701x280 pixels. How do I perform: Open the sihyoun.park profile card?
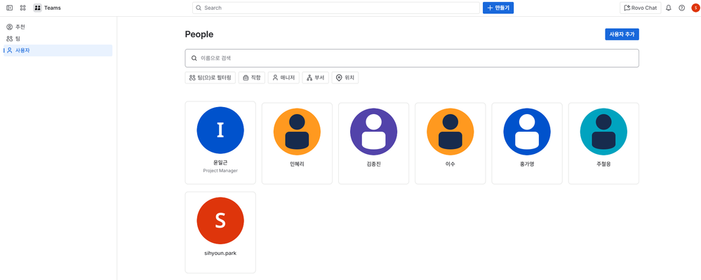[x=220, y=232]
